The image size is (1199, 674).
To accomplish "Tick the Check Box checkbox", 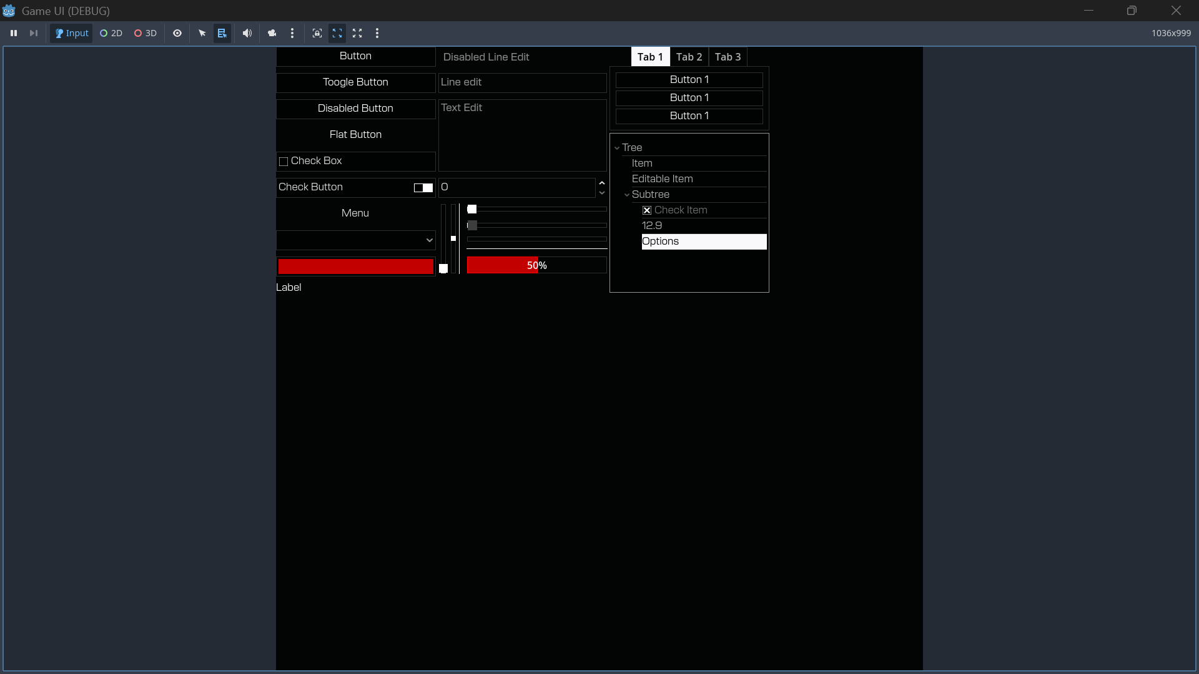I will [x=284, y=162].
